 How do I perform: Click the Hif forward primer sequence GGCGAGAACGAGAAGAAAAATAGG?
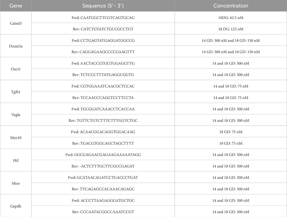tap(103, 155)
